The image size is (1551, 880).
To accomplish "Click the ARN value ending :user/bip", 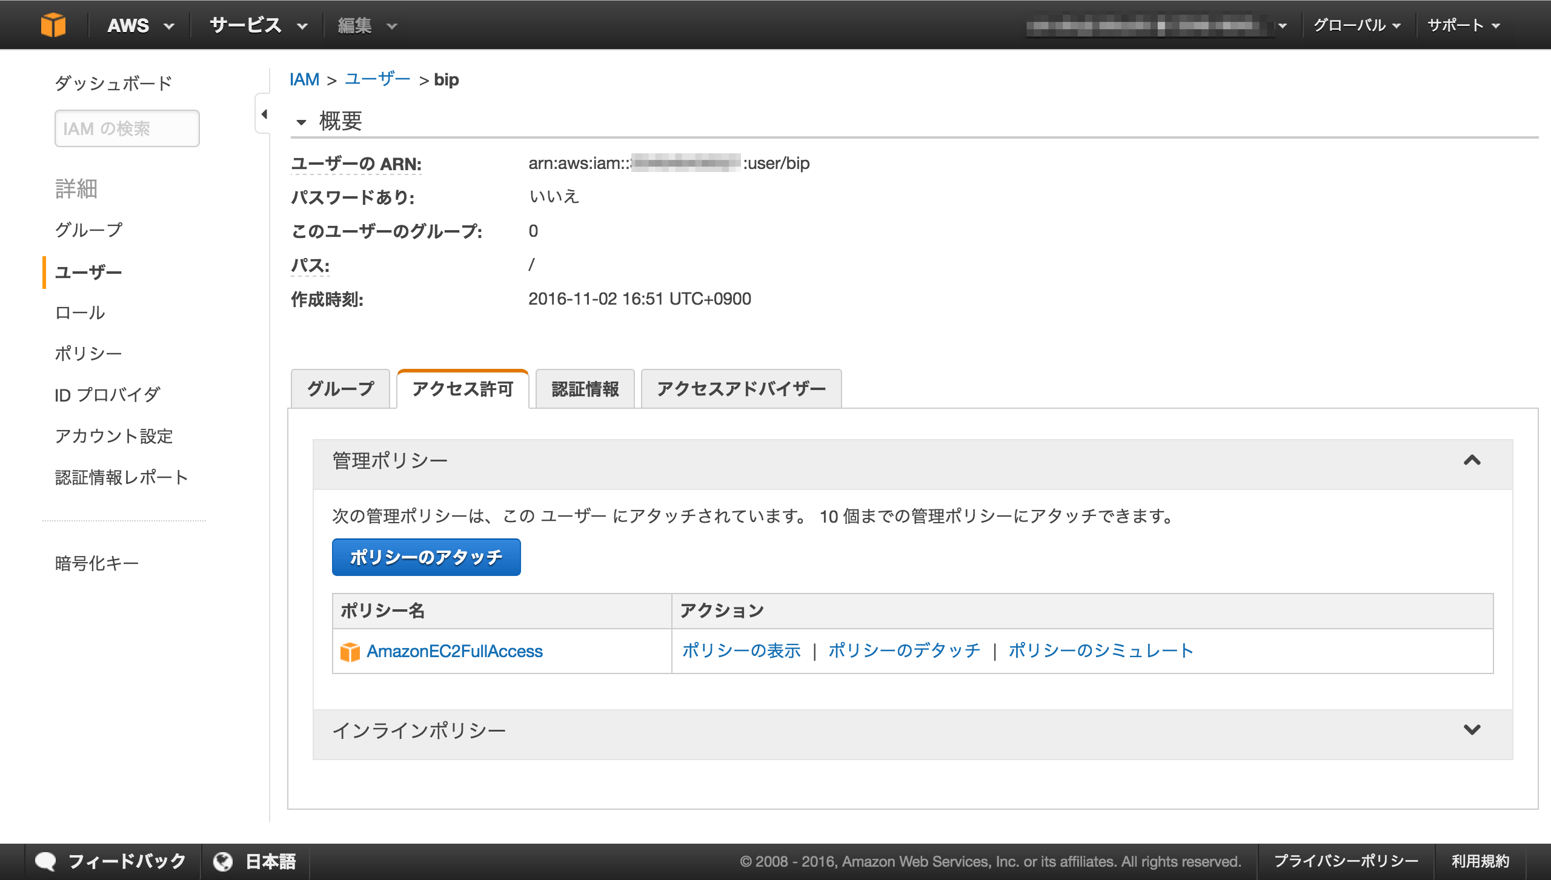I will [669, 163].
